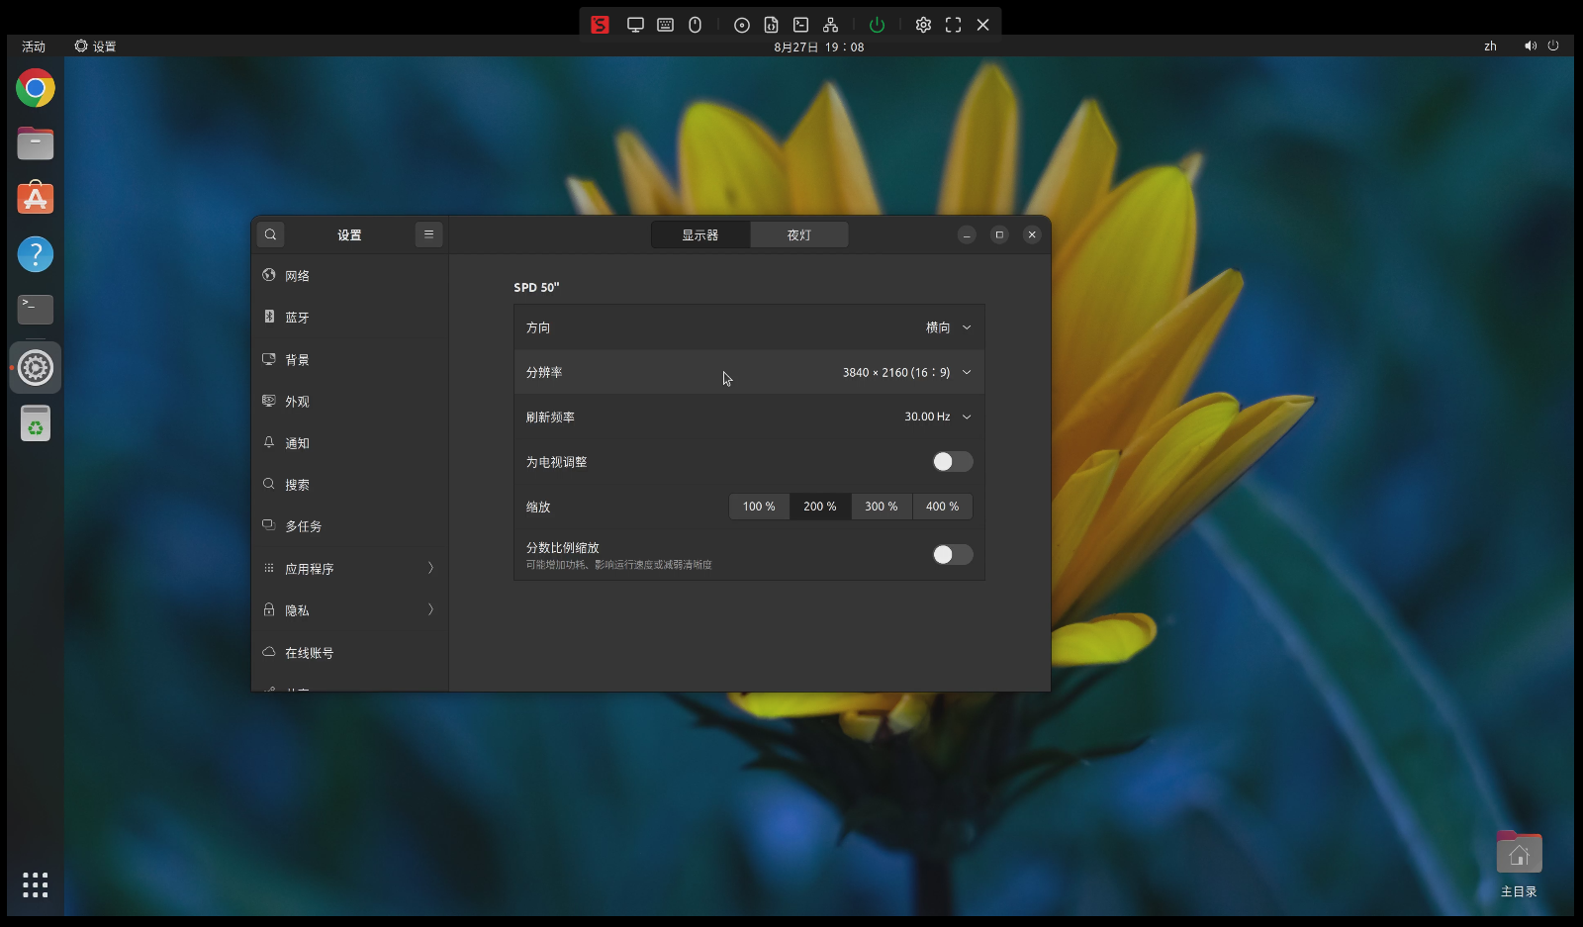Open the settings hamburger menu

coord(428,234)
